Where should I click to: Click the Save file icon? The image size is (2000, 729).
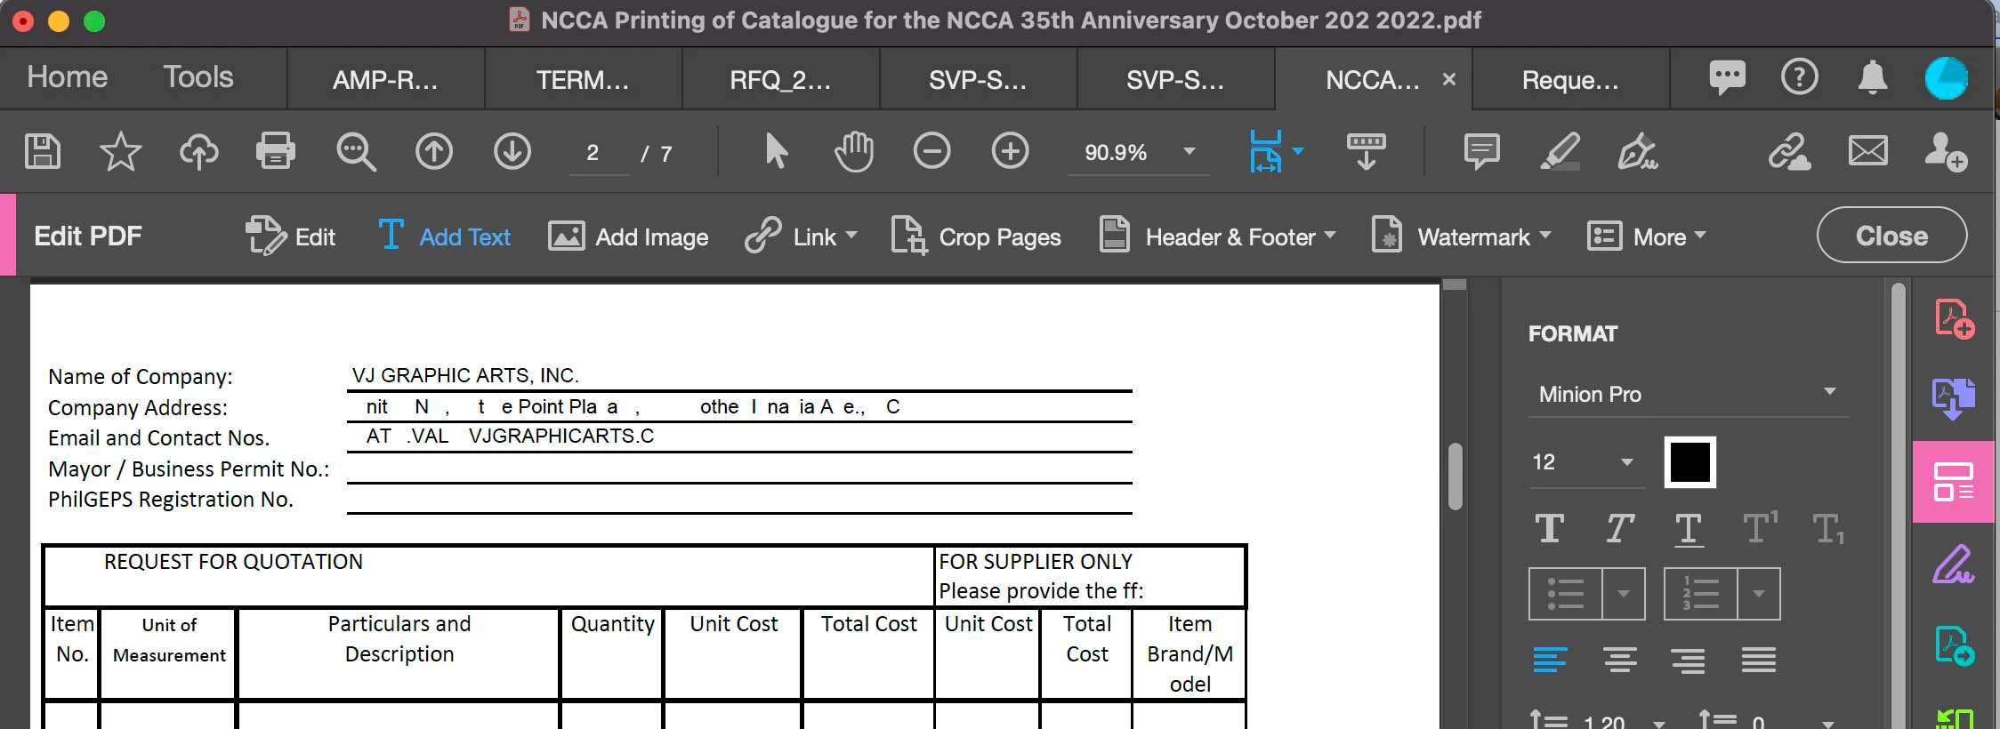click(43, 151)
